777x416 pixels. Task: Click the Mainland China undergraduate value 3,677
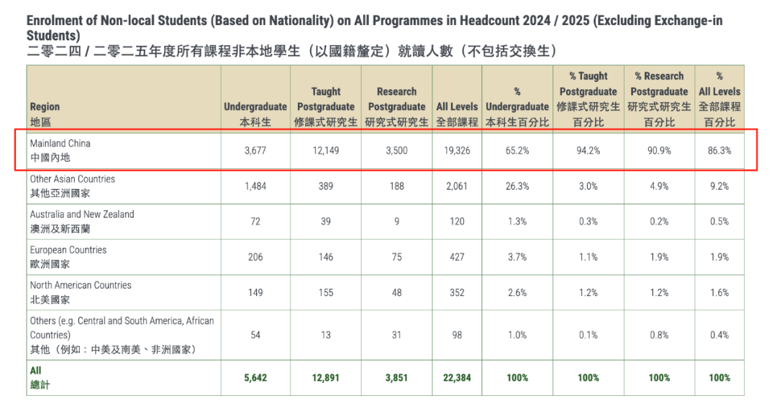tap(255, 151)
